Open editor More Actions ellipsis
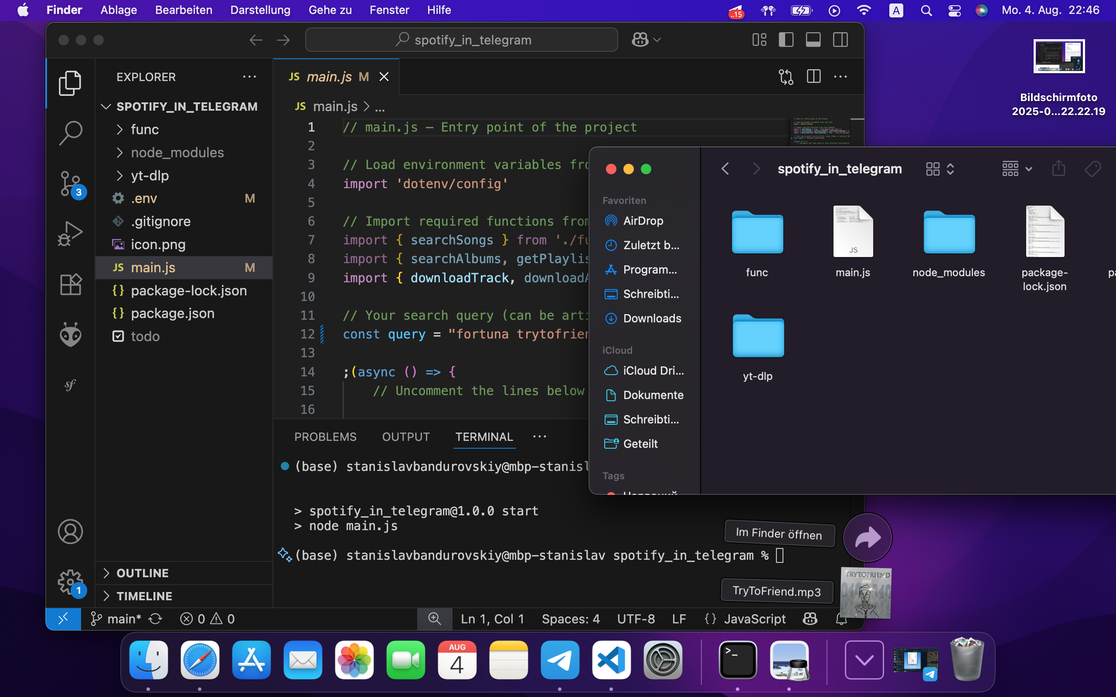 coord(840,77)
